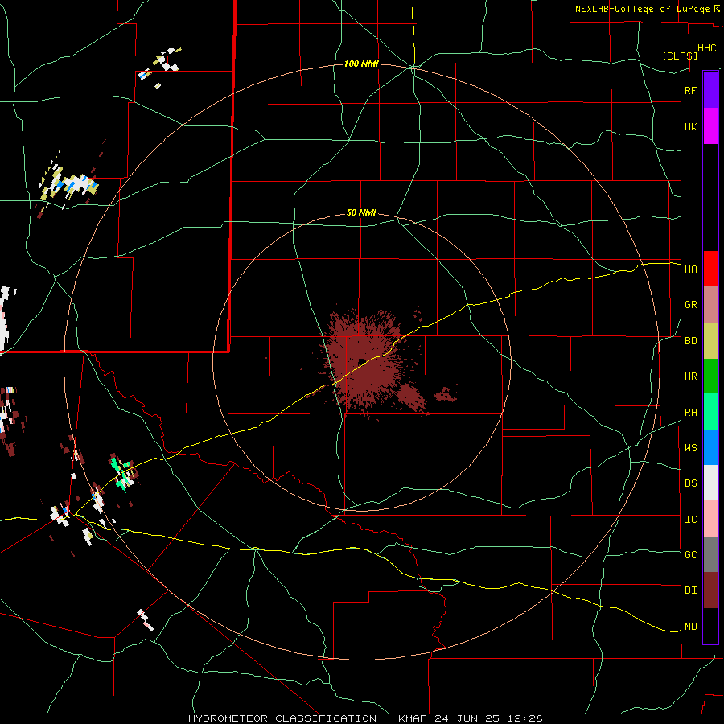Click the 50 NMI range ring label
This screenshot has width=724, height=724.
pyautogui.click(x=361, y=213)
